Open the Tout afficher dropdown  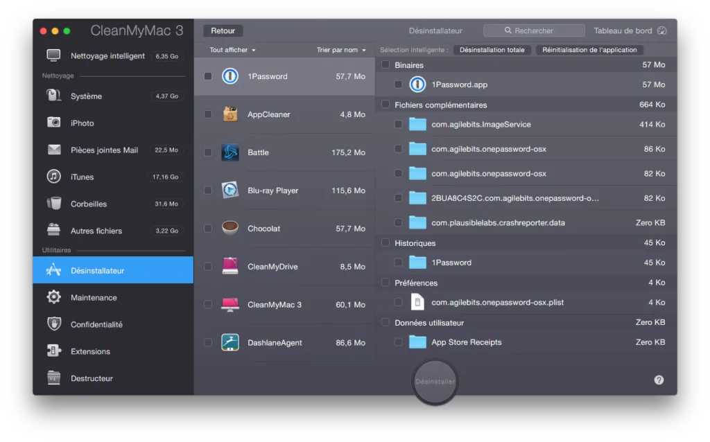[232, 50]
